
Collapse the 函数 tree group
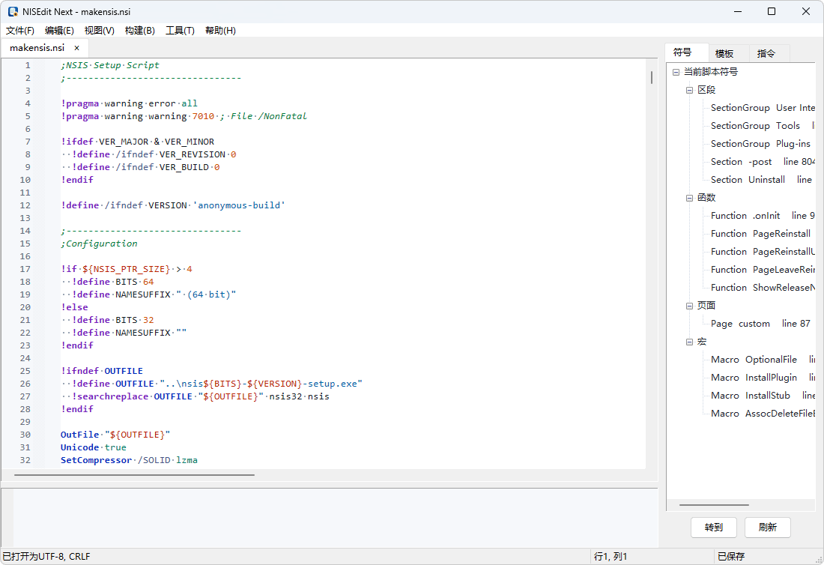[x=689, y=198]
